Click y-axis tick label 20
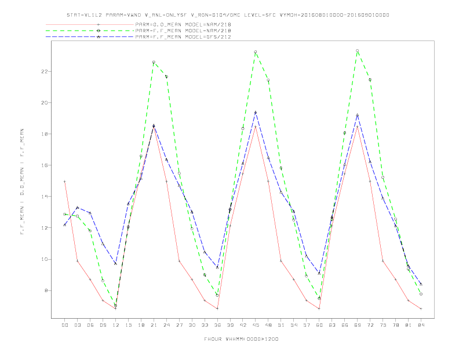 [x=45, y=103]
